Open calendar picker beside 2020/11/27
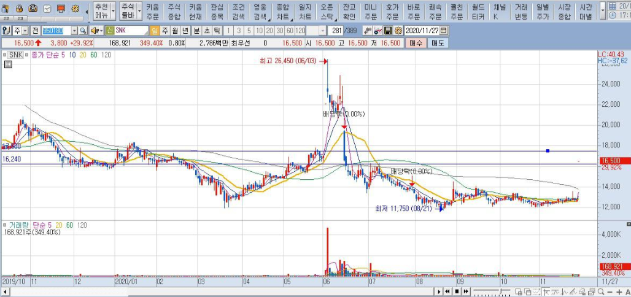Viewport: 631px width, 297px height. (443, 31)
